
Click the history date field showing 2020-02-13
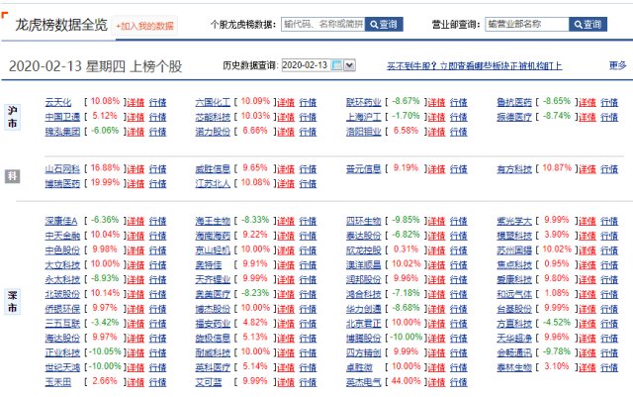(306, 65)
